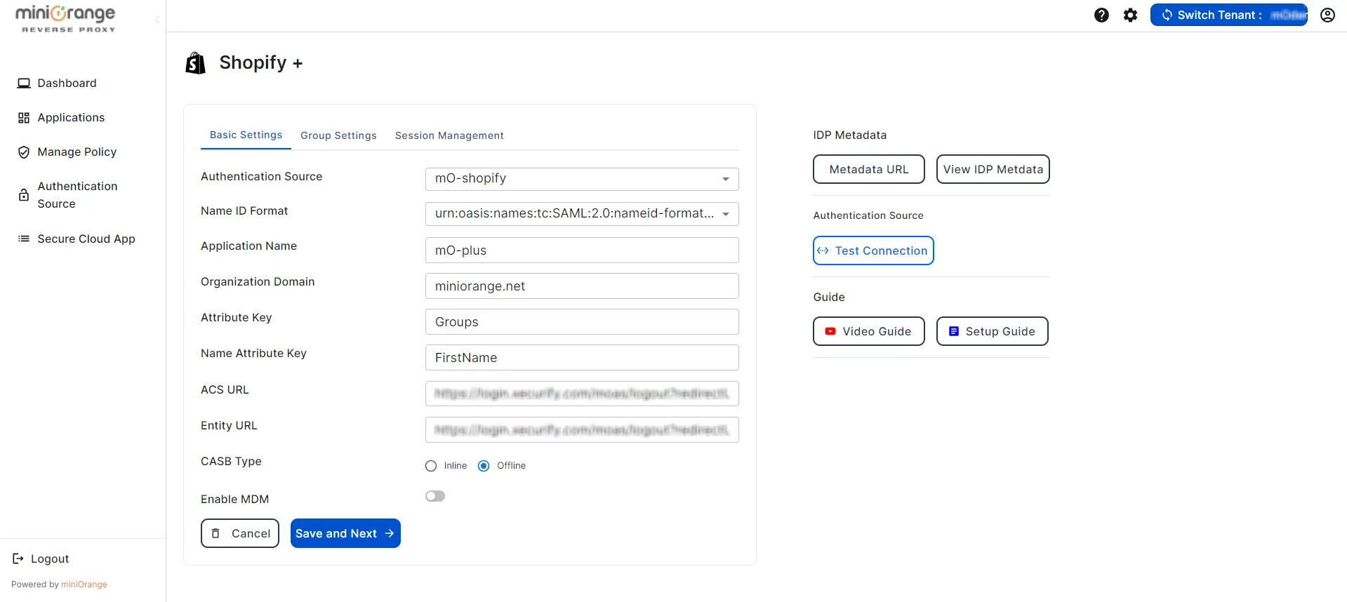
Task: Click the Dashboard laptop icon
Action: (x=24, y=83)
